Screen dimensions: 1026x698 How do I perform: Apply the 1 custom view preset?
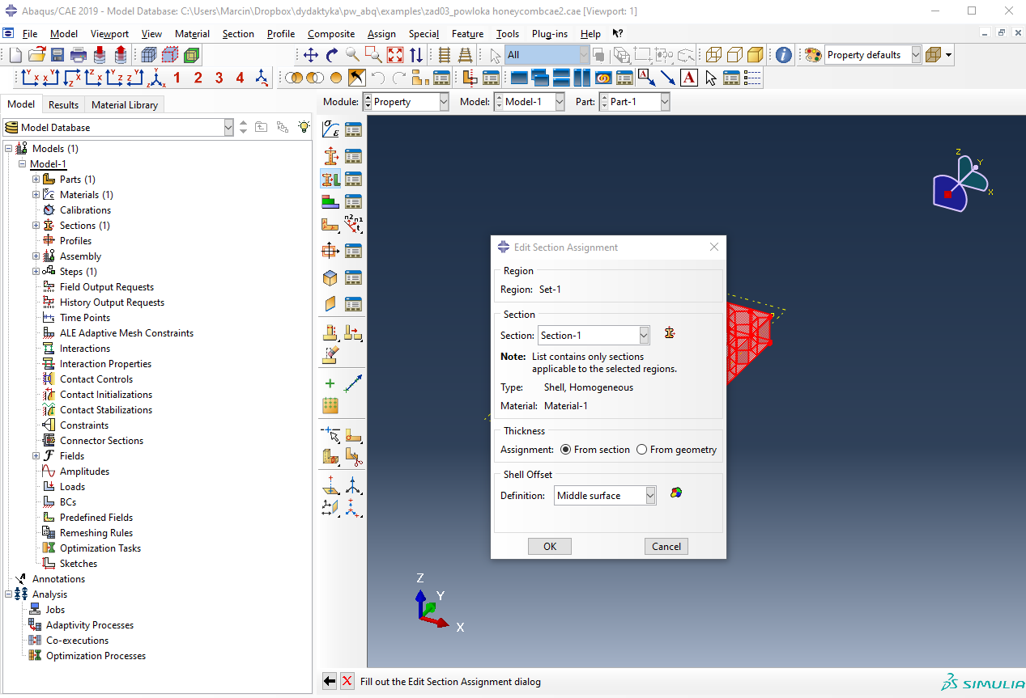click(x=177, y=78)
